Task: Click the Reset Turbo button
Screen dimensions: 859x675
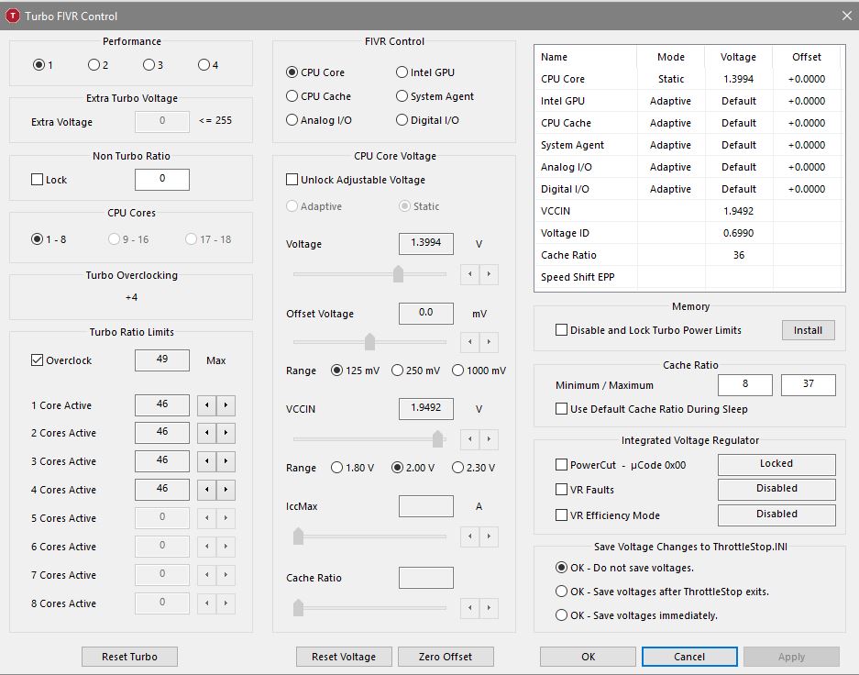Action: (129, 657)
